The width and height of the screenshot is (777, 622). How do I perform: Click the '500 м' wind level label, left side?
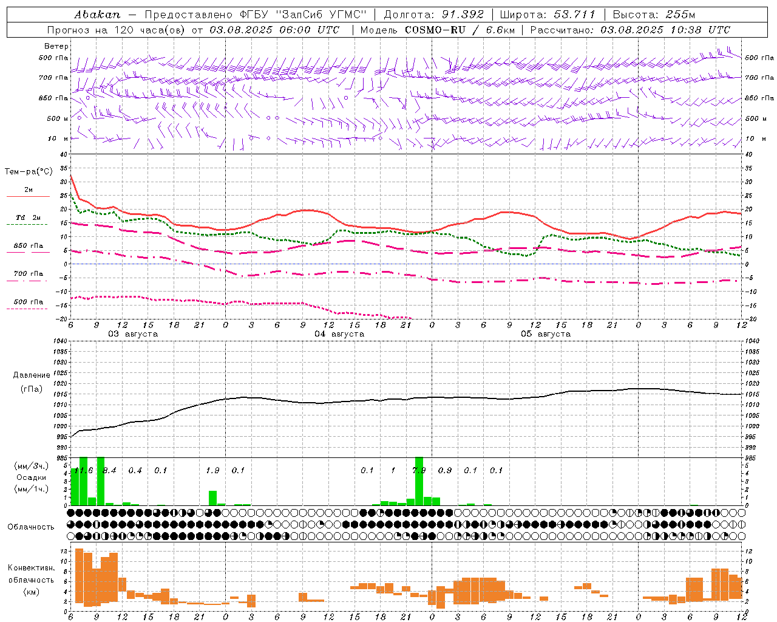point(58,118)
